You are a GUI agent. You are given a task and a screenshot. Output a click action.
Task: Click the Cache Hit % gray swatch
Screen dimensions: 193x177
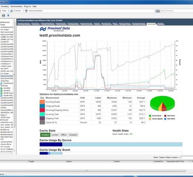point(42,123)
